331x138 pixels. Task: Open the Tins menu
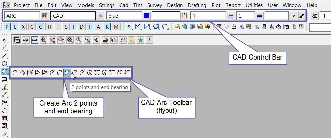138,5
